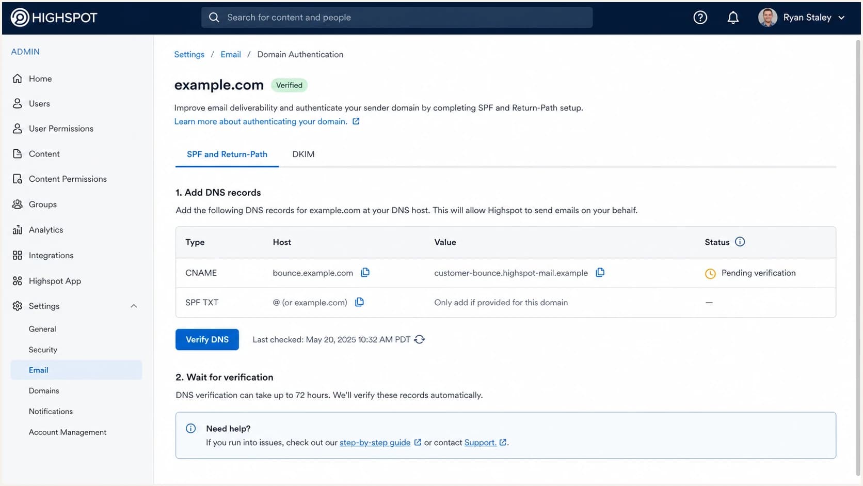Click the Pending verification clock icon
The width and height of the screenshot is (863, 486).
pos(710,273)
